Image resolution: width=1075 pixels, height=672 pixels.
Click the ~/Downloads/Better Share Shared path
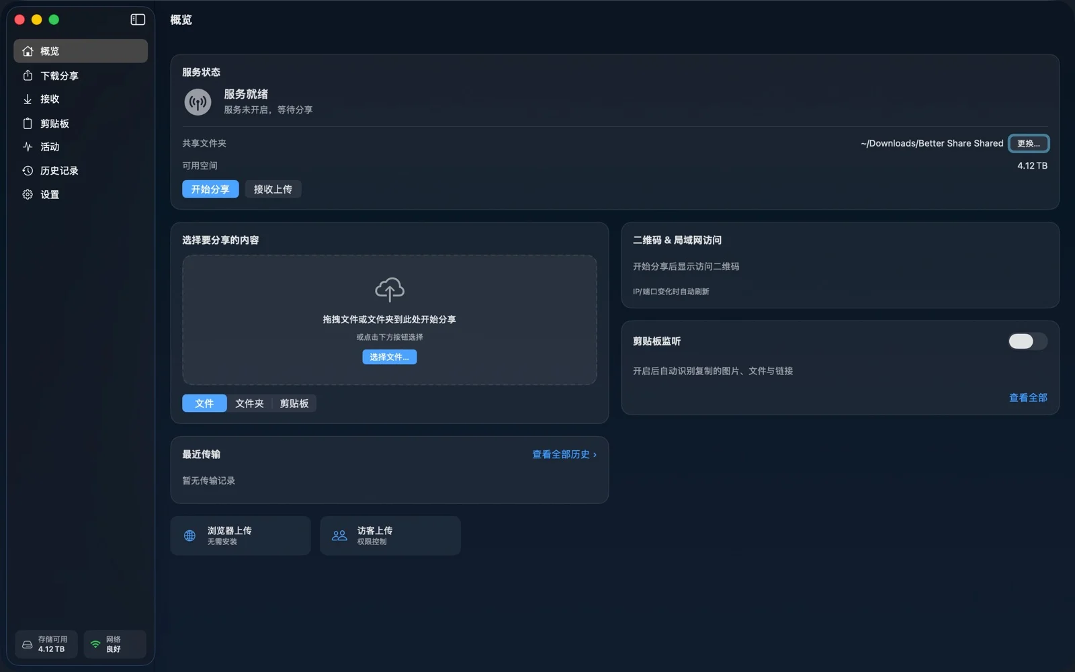932,143
